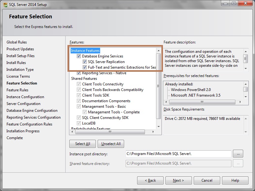255x191 pixels.
Task: Click Instance Configuration step
Action: (x=25, y=97)
